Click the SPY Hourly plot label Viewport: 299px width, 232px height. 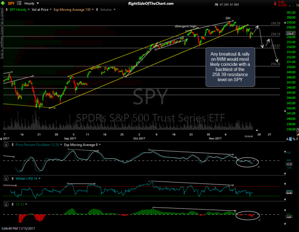click(18, 9)
